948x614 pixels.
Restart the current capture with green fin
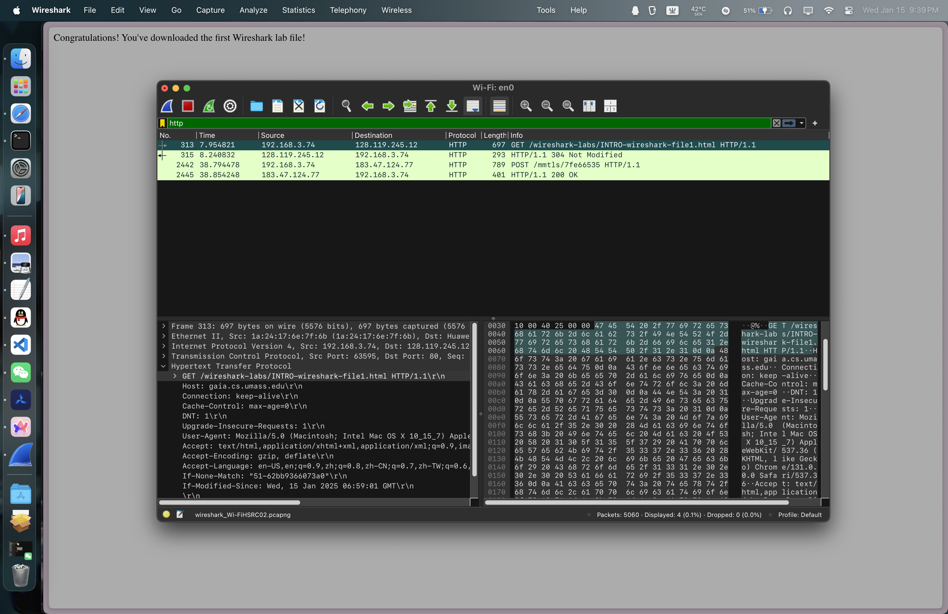click(209, 106)
